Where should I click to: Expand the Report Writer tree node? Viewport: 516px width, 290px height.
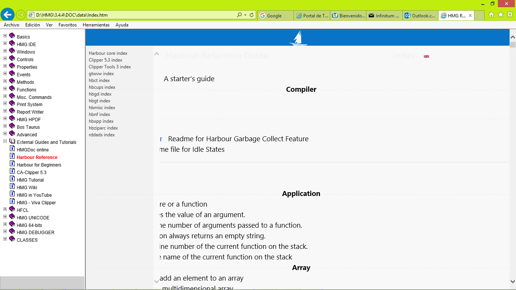pos(5,111)
